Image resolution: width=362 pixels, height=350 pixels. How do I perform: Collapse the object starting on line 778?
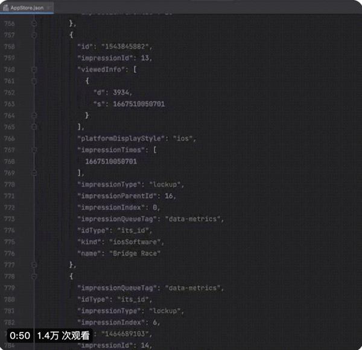pyautogui.click(x=34, y=277)
